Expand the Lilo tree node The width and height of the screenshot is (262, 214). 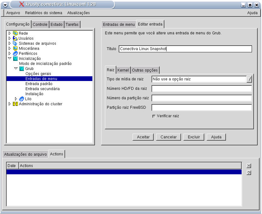(16, 99)
